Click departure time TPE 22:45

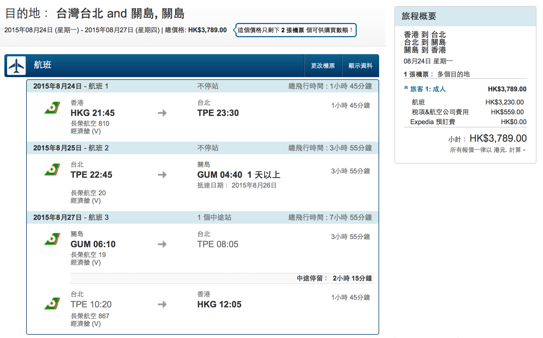click(91, 175)
